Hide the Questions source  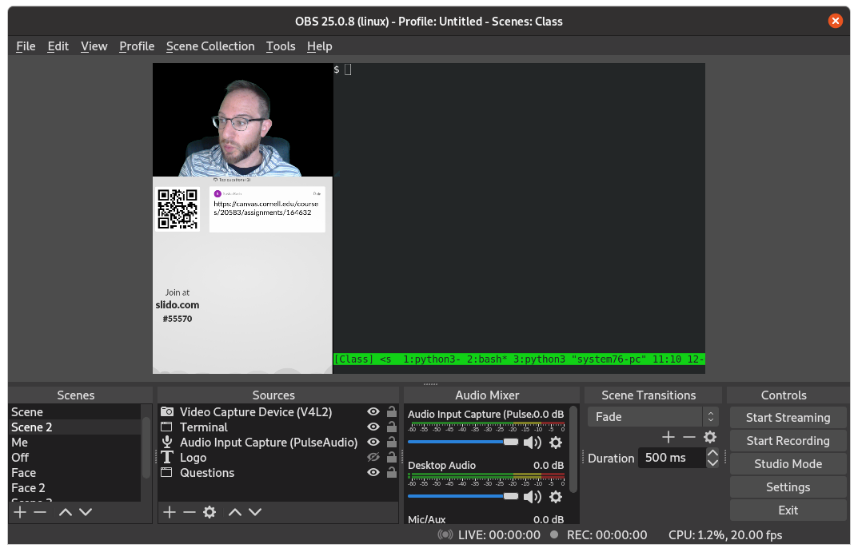tap(373, 472)
